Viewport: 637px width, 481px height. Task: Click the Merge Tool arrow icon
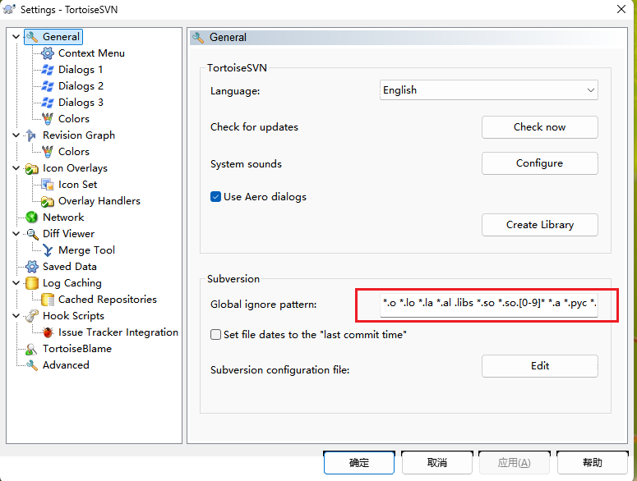pyautogui.click(x=48, y=250)
